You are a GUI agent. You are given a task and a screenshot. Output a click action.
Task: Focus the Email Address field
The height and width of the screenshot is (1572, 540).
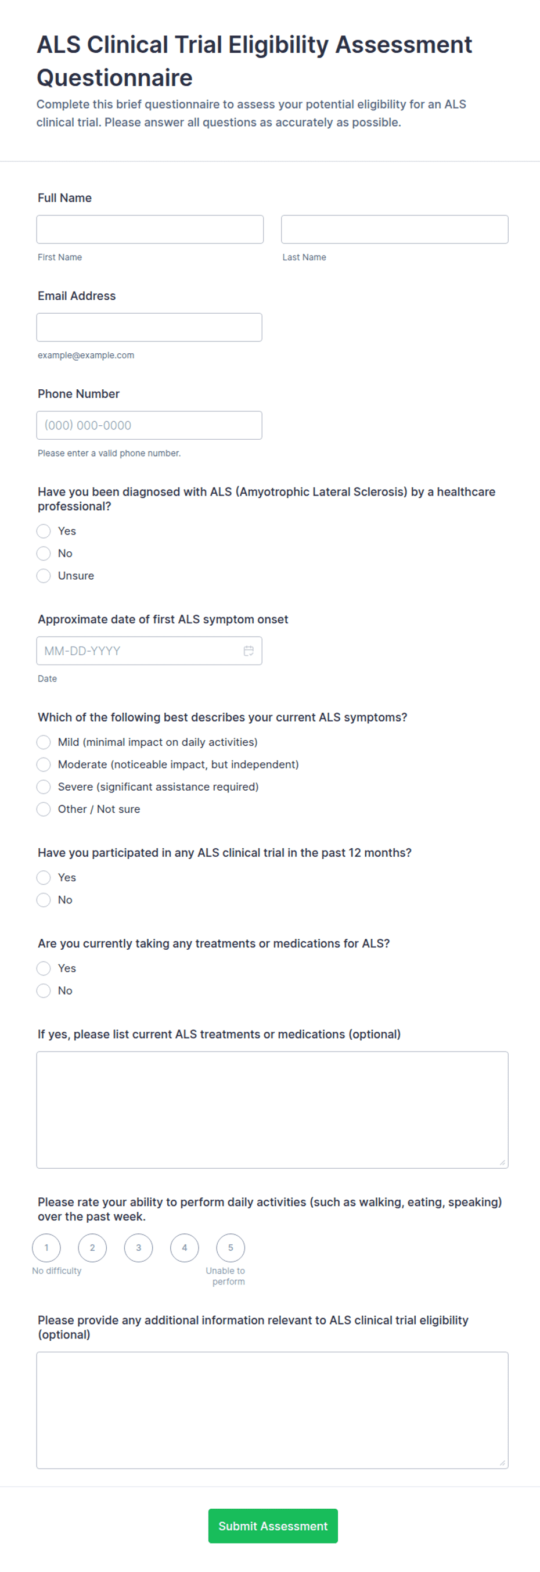click(149, 328)
